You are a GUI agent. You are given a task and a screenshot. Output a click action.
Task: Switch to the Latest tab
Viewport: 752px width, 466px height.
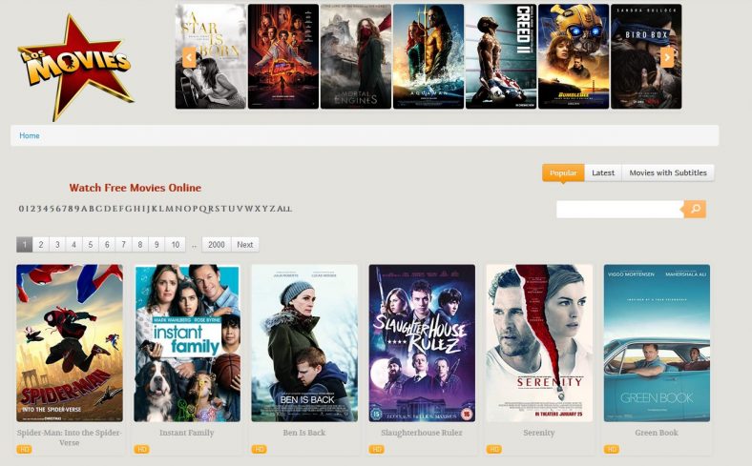[x=603, y=172]
